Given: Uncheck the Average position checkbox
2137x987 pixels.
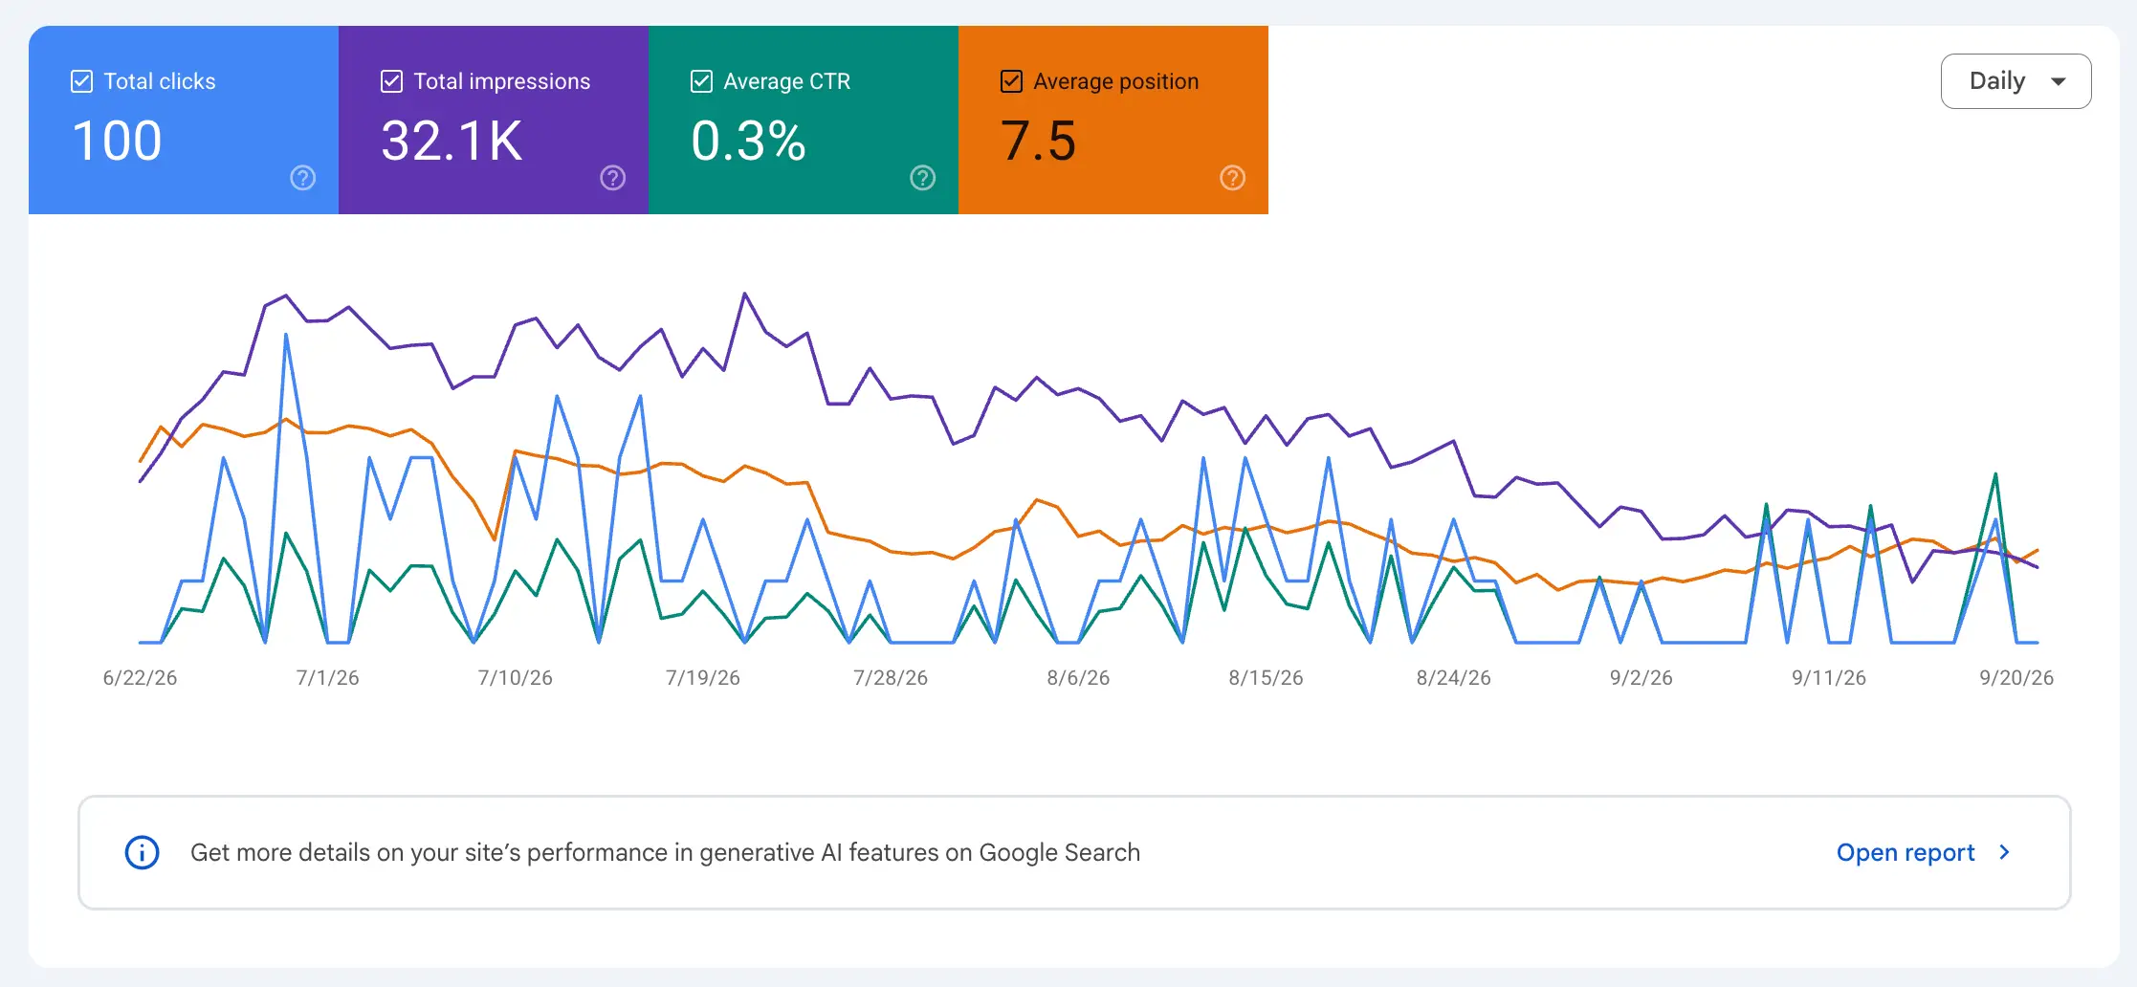Looking at the screenshot, I should click(x=1012, y=81).
